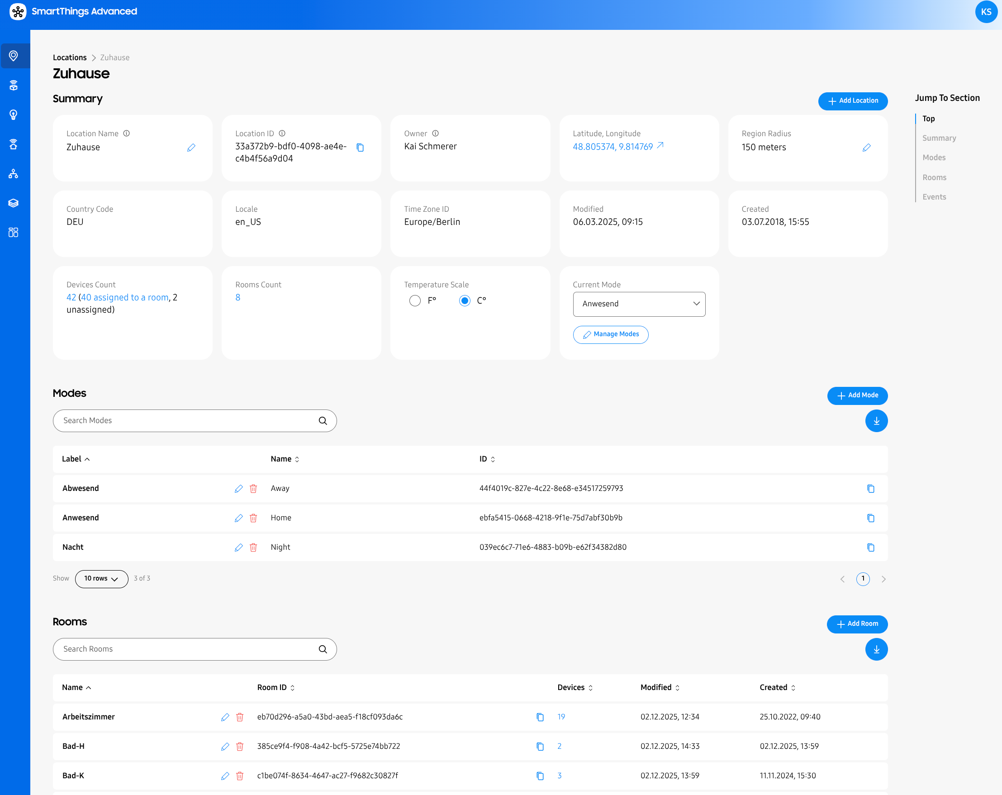Delete the Arbeitszimmer room

240,717
